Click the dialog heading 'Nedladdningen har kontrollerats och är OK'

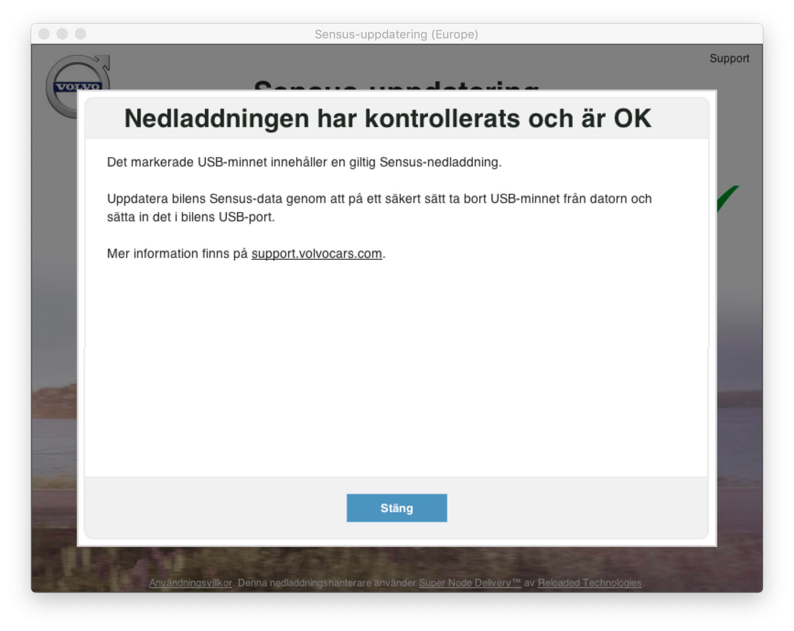[388, 118]
